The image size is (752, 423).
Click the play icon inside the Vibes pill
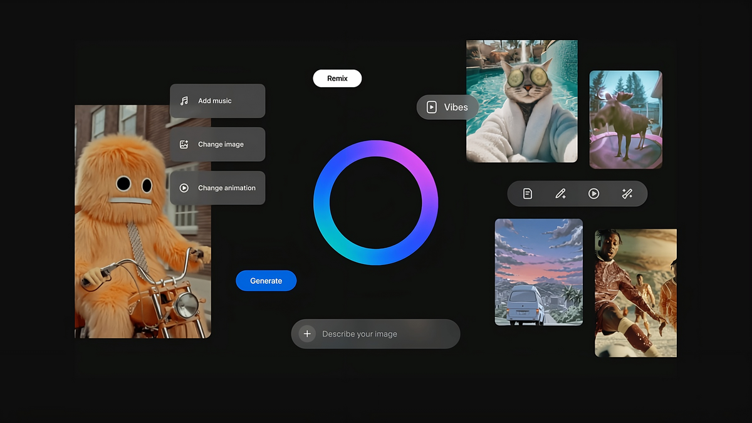click(x=432, y=107)
